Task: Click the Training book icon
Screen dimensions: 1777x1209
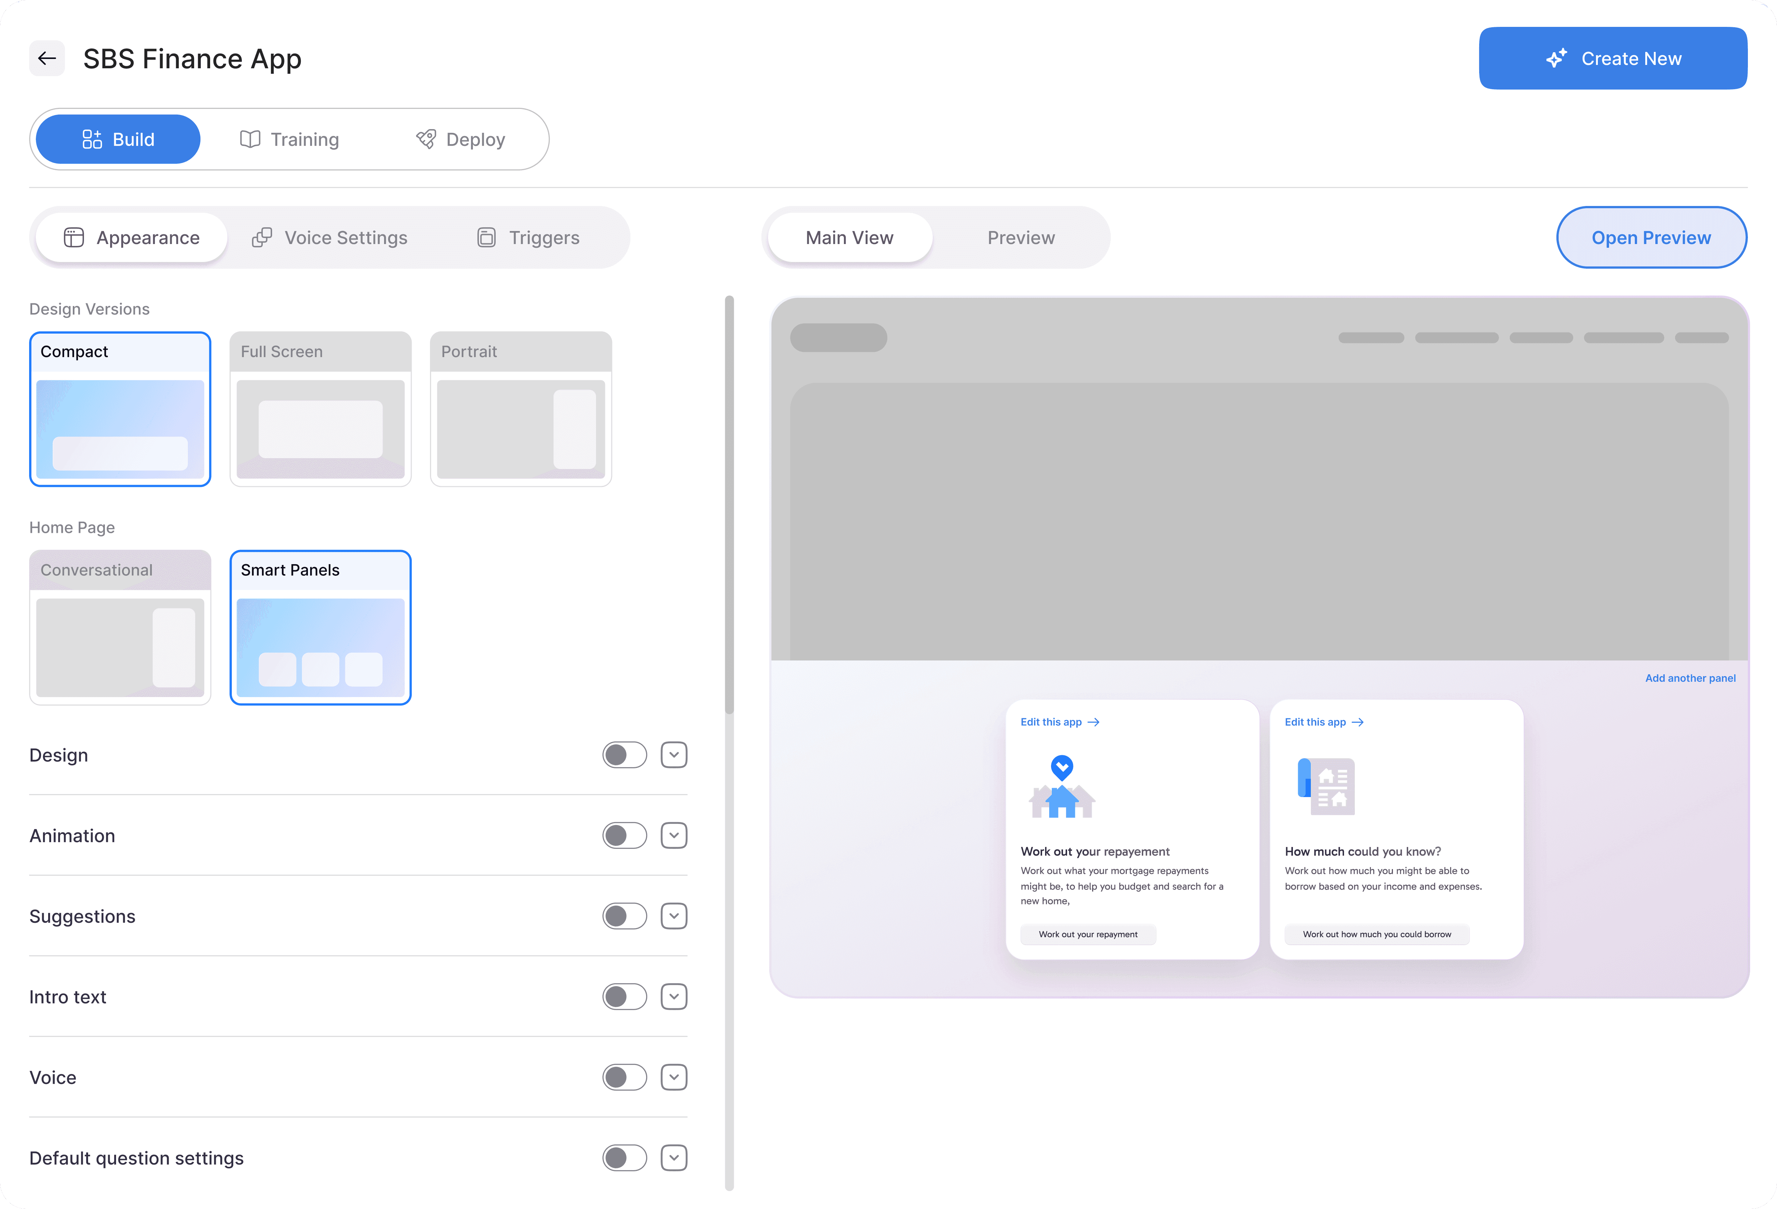Action: pyautogui.click(x=250, y=139)
